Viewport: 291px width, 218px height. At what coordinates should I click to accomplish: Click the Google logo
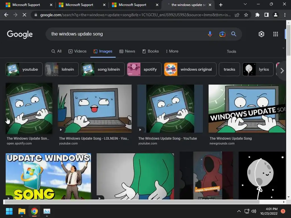point(20,34)
